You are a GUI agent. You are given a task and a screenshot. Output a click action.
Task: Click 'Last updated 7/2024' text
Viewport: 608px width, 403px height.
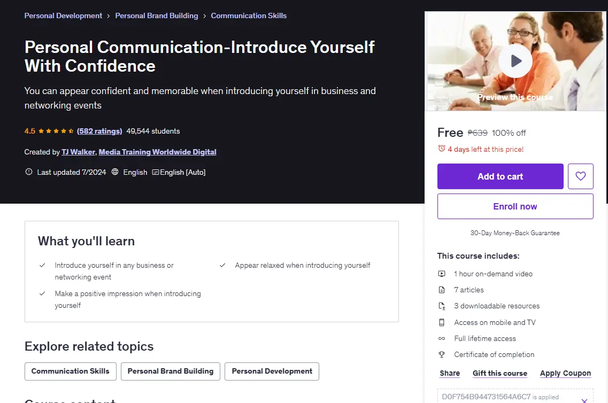[72, 172]
